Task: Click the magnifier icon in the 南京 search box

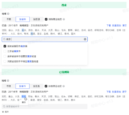Action: pyautogui.click(x=4, y=39)
